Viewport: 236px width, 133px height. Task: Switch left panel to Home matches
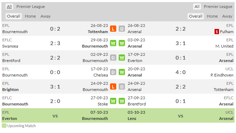coord(30,16)
